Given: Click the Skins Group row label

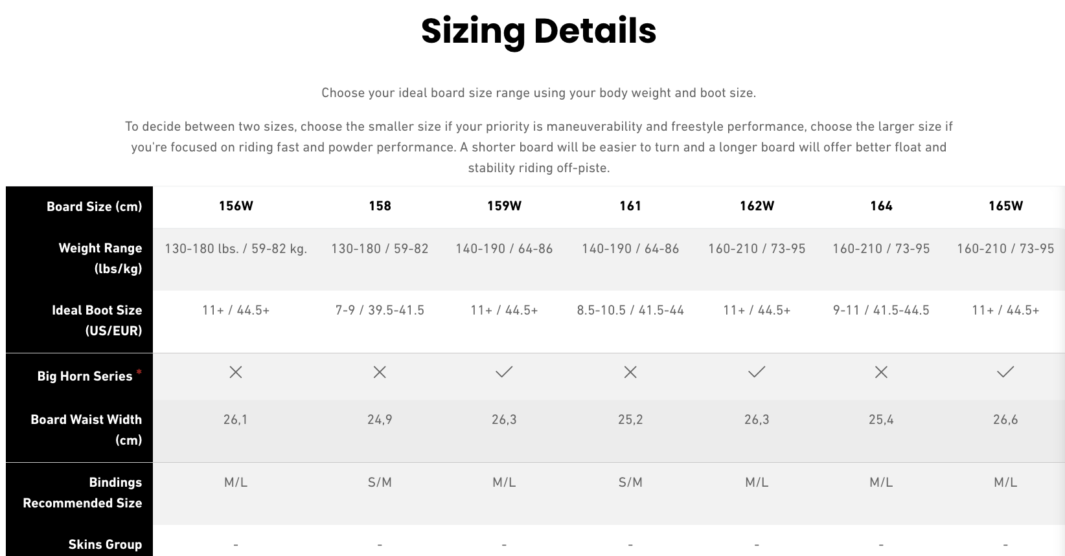Looking at the screenshot, I should click(105, 544).
